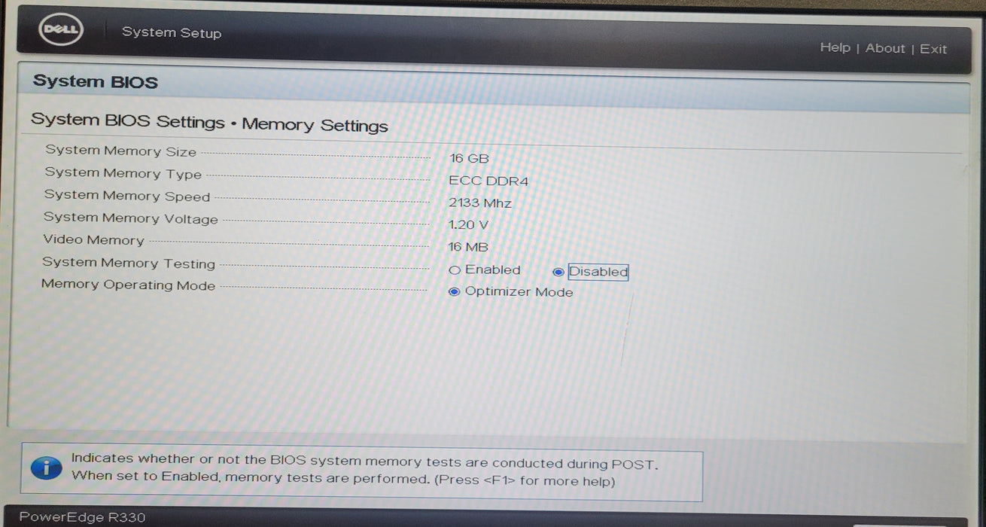This screenshot has width=986, height=527.
Task: Click Exit in the top bar
Action: point(933,49)
